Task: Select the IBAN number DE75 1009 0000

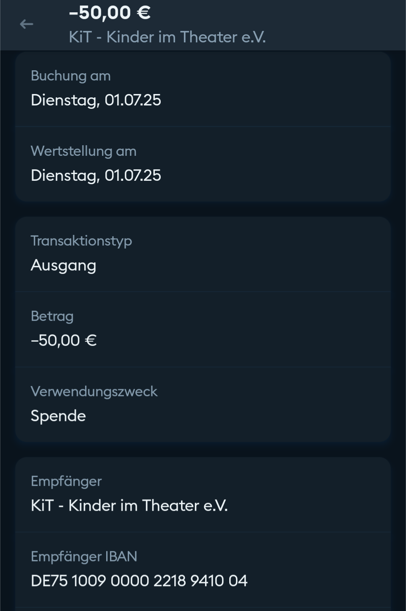Action: [139, 581]
